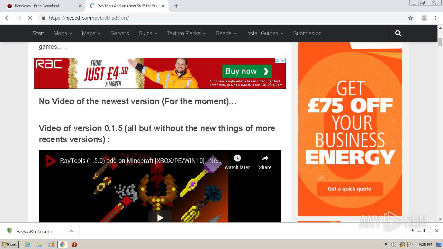Viewport: 443px width, 249px height.
Task: Expand the Maps dropdown menu
Action: (91, 33)
